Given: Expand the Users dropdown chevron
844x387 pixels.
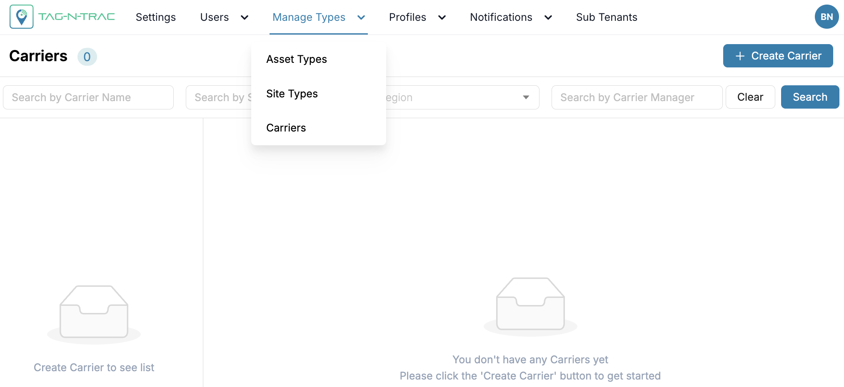Looking at the screenshot, I should click(x=245, y=17).
